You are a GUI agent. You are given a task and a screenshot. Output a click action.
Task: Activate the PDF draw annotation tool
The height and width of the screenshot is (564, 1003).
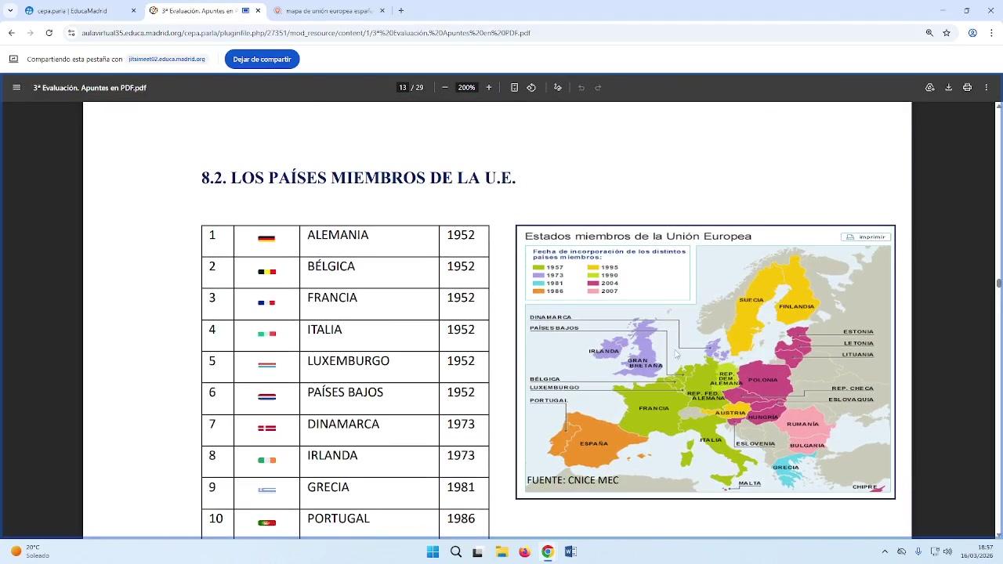click(x=557, y=88)
